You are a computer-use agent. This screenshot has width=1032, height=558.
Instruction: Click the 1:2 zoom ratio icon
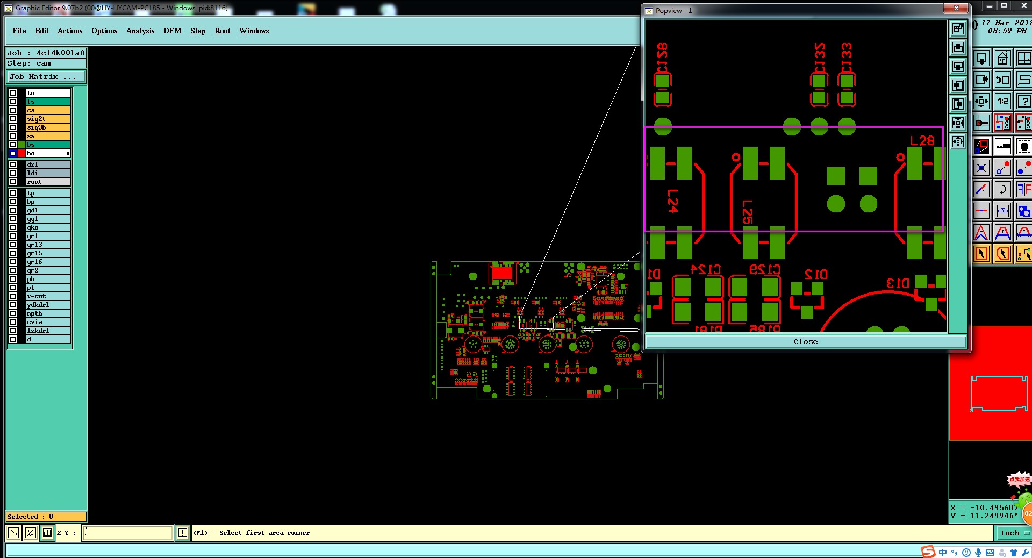1003,101
